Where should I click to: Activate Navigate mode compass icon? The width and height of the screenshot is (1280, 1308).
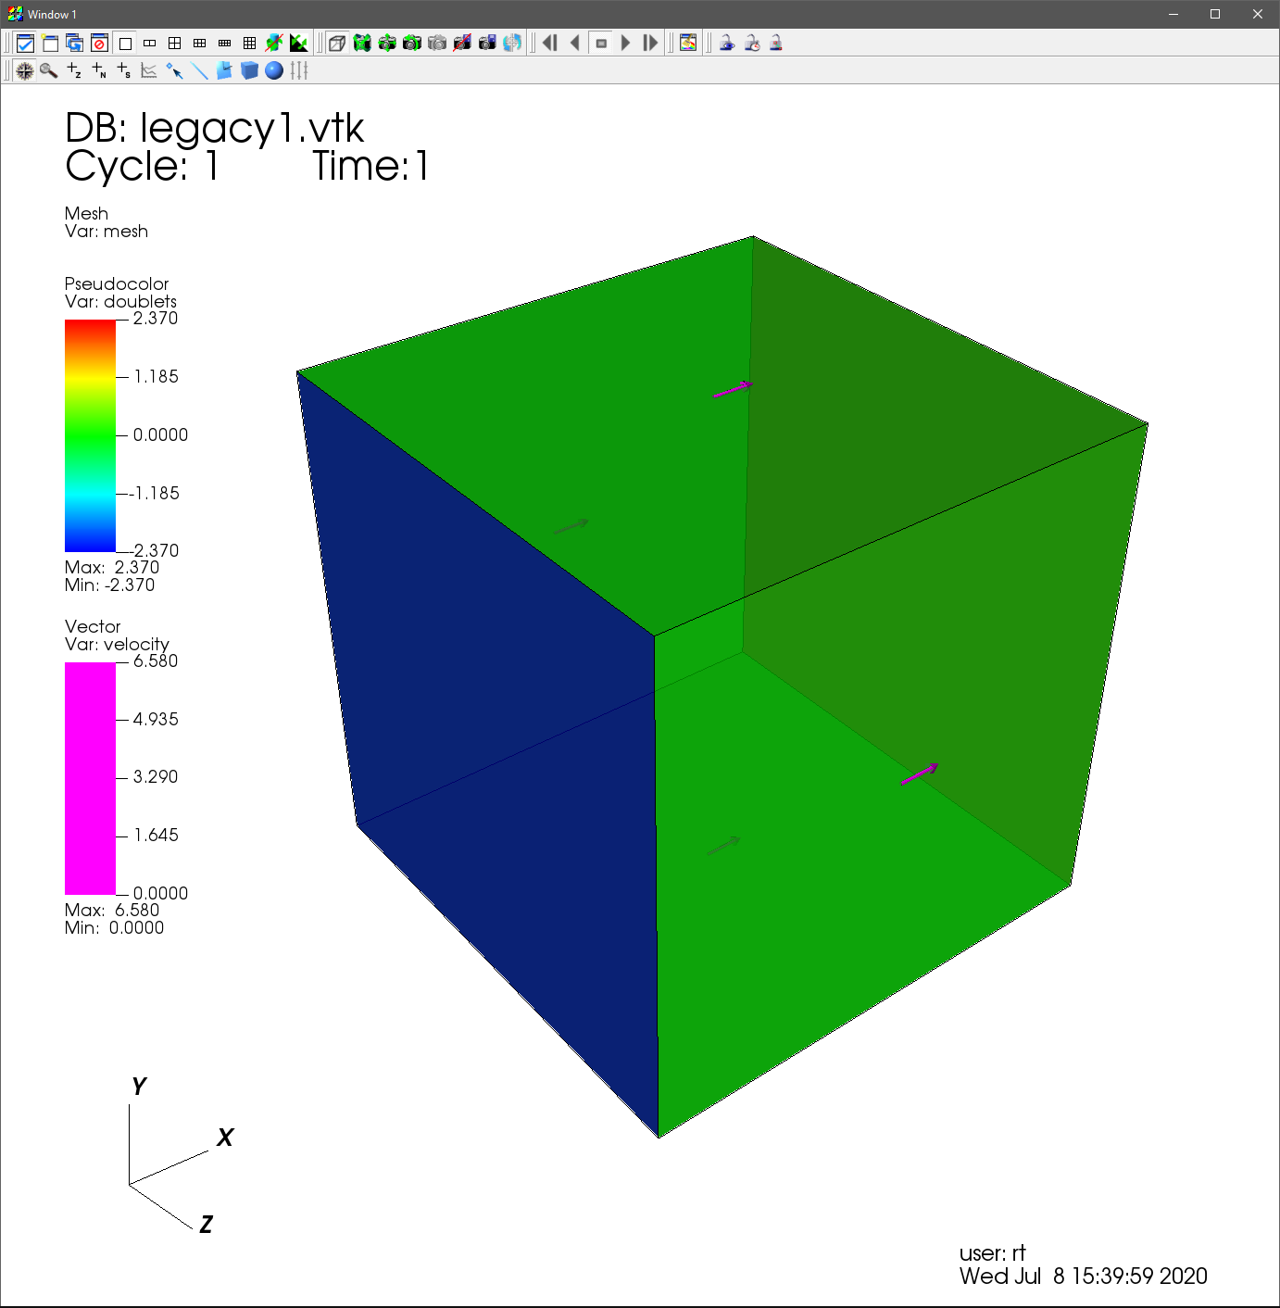[25, 70]
